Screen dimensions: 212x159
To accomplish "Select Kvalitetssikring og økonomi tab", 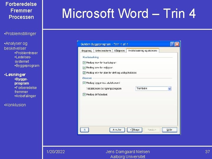I will click(x=143, y=51).
